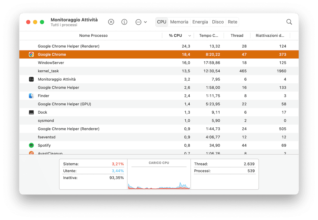
Task: Click the Utente percentage 3,44%
Action: (118, 171)
